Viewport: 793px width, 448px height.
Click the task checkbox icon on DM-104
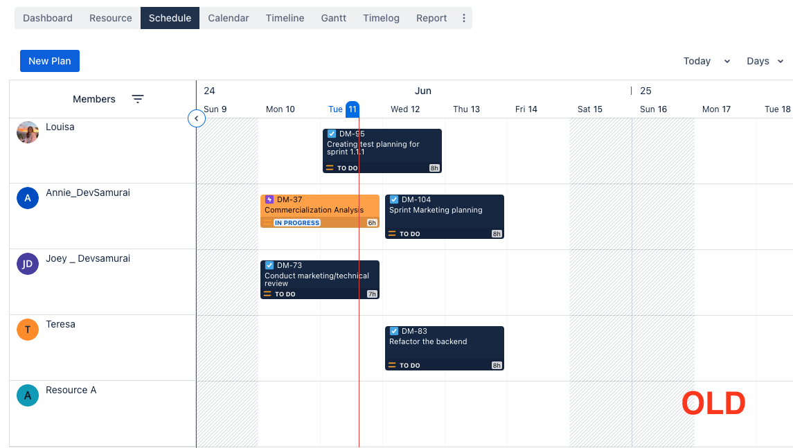point(394,199)
